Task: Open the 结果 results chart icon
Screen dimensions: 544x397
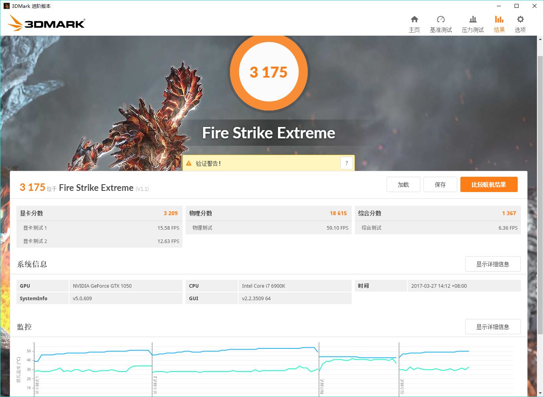Action: (499, 19)
